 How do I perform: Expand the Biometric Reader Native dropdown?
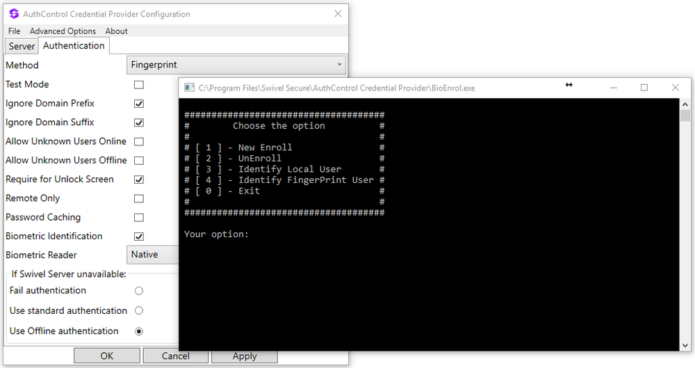click(153, 255)
